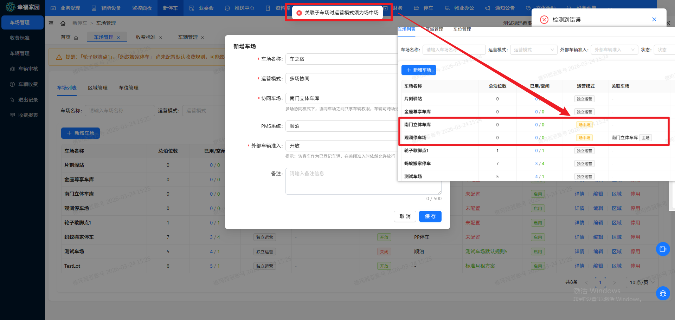Click the floating bug report icon
The height and width of the screenshot is (320, 675).
pos(663,293)
